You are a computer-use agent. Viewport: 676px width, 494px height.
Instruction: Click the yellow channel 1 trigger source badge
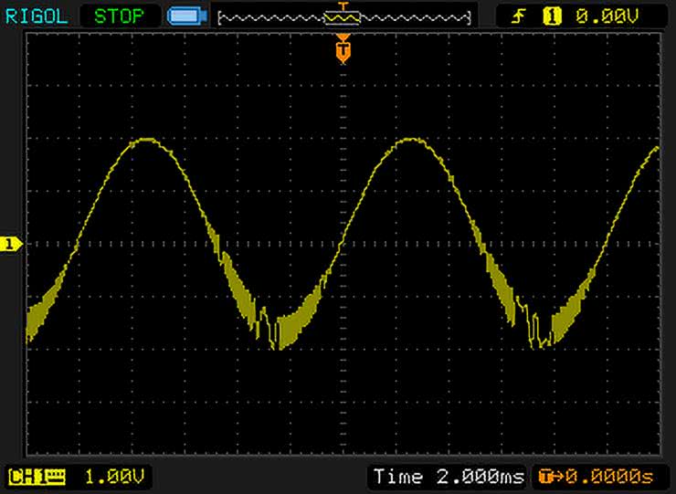coord(552,16)
